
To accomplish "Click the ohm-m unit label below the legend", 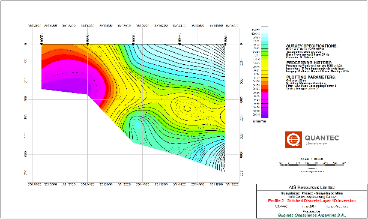I will click(259, 121).
